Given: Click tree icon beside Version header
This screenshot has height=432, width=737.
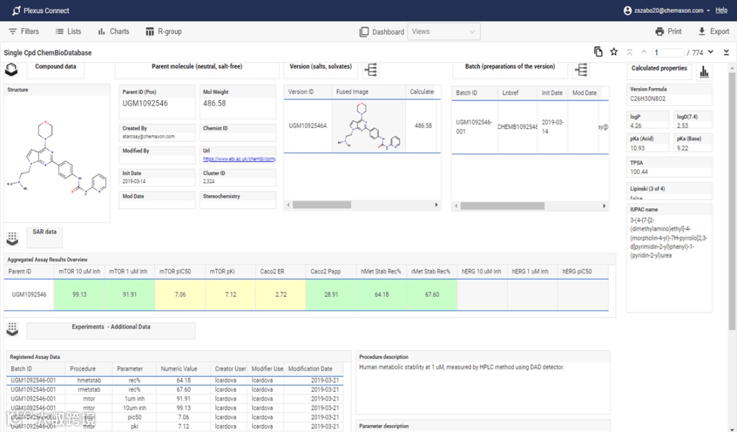Looking at the screenshot, I should coord(372,70).
